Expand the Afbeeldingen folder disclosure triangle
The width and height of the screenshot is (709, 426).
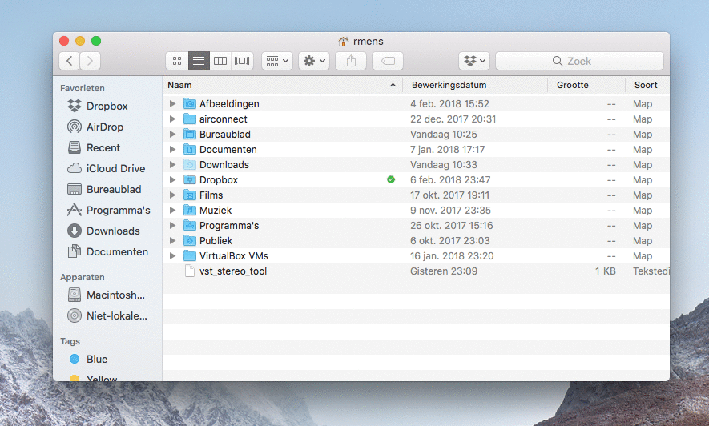(x=172, y=104)
